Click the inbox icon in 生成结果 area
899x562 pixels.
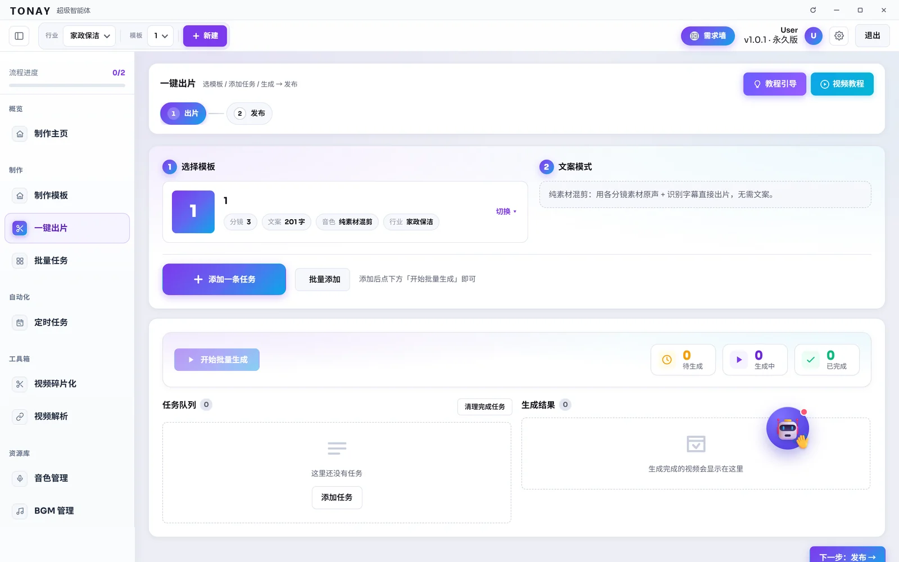[x=696, y=444]
